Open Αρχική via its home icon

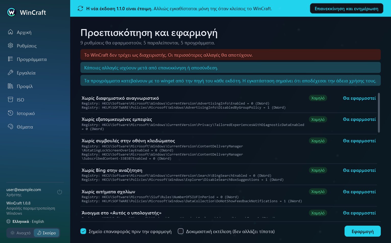10,32
